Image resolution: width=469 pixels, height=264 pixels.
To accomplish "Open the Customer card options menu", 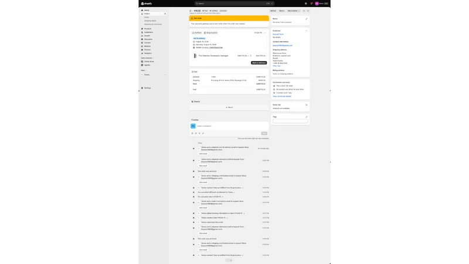I will [x=306, y=31].
